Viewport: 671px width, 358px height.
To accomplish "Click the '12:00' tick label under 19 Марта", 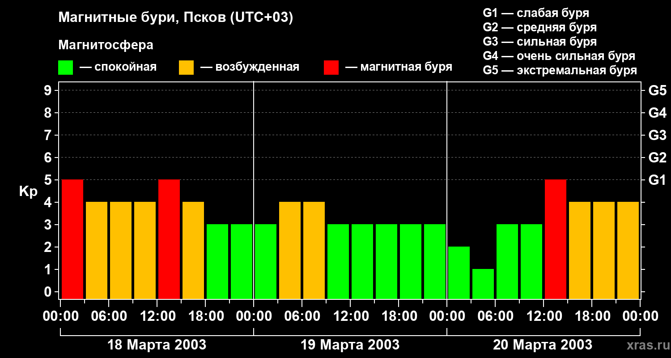I will [350, 316].
